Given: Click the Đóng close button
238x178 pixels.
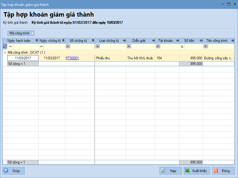Looking at the screenshot, I should click(x=223, y=171).
